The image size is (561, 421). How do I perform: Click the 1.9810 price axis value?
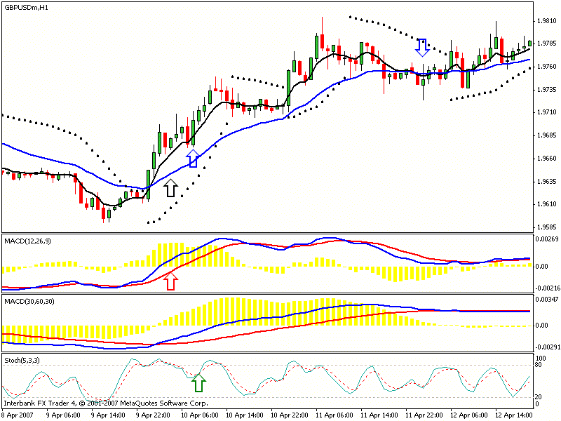click(547, 21)
